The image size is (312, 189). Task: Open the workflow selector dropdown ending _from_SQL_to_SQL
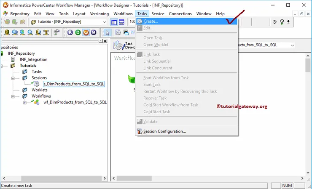coord(292,45)
